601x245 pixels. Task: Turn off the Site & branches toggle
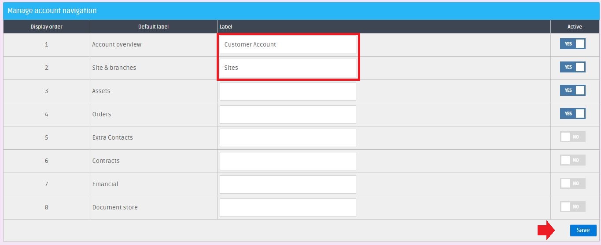[572, 67]
